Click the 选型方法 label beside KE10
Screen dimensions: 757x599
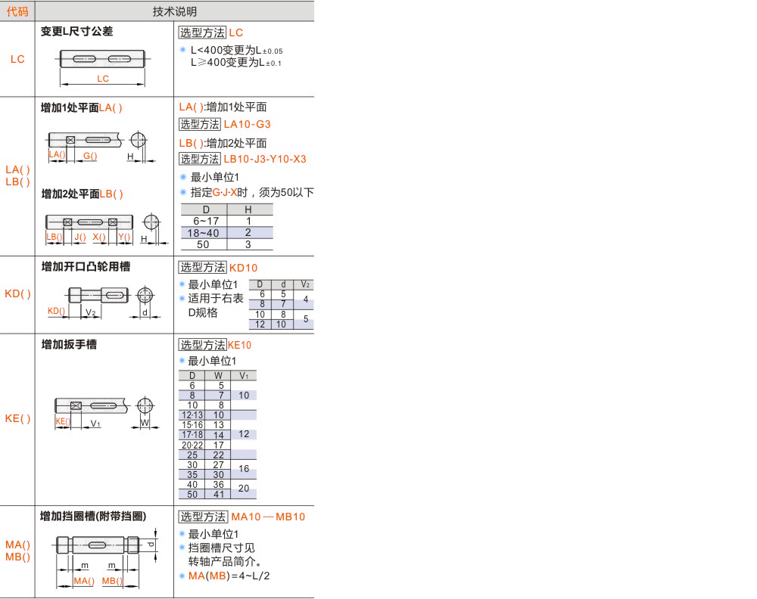coord(202,346)
